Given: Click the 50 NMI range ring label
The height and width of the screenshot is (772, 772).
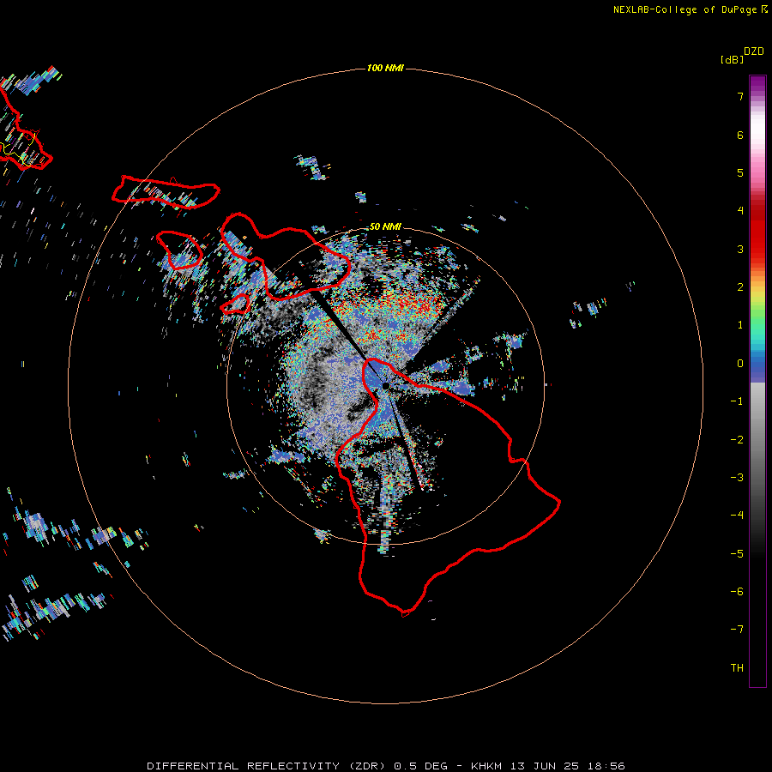Looking at the screenshot, I should (x=385, y=226).
